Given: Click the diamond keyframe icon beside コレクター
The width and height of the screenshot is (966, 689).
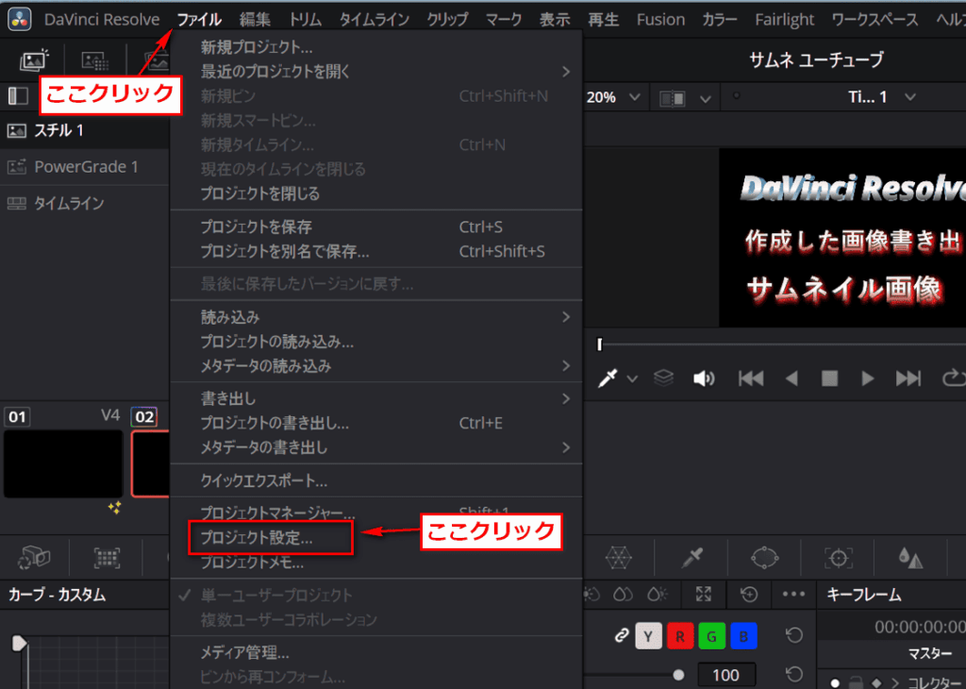Looking at the screenshot, I should 876,682.
